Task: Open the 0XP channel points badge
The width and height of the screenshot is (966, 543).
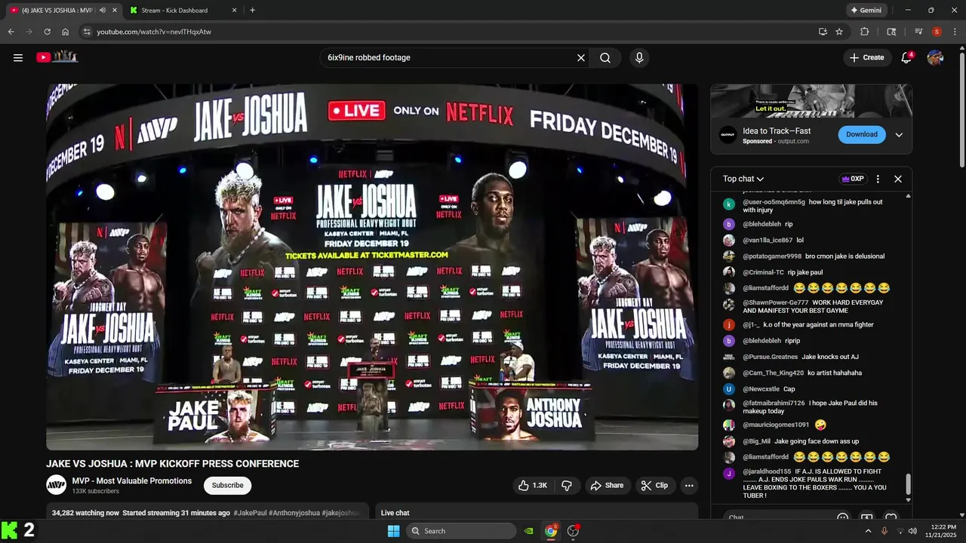Action: click(x=853, y=179)
